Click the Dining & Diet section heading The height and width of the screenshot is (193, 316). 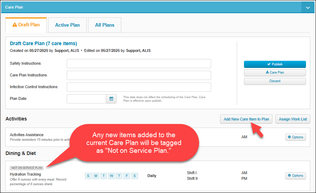[21, 154]
